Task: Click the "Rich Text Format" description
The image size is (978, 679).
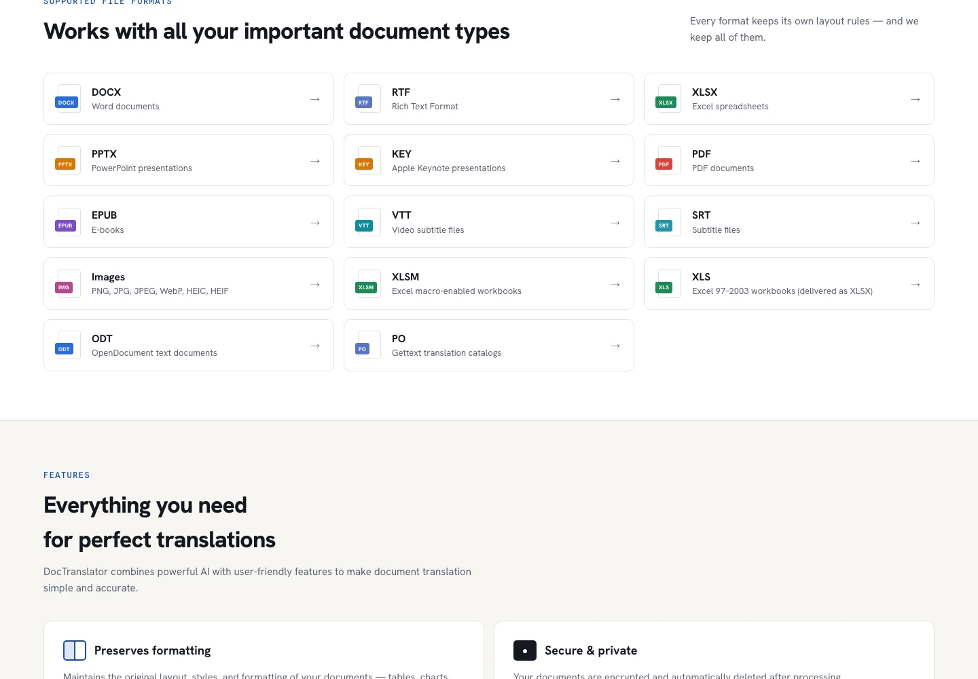Action: tap(425, 107)
